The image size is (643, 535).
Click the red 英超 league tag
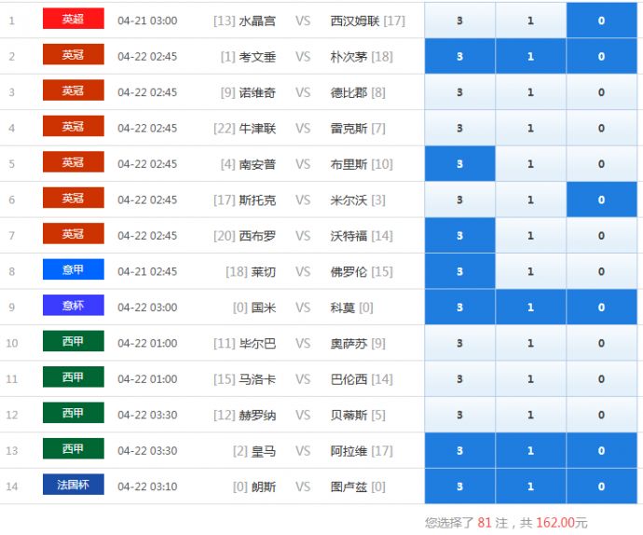[x=73, y=20]
